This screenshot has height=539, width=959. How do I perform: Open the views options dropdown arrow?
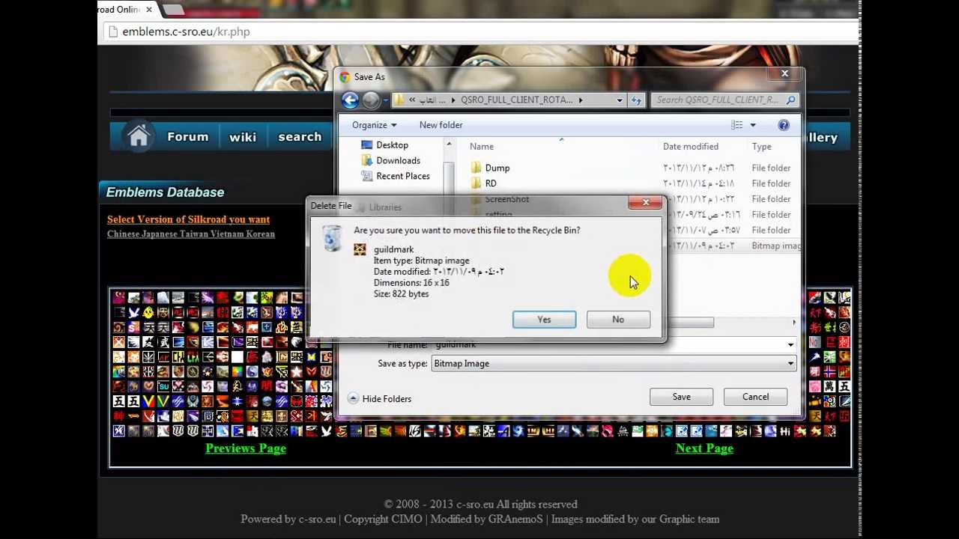point(753,125)
